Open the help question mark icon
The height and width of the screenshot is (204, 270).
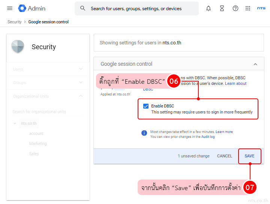235,8
